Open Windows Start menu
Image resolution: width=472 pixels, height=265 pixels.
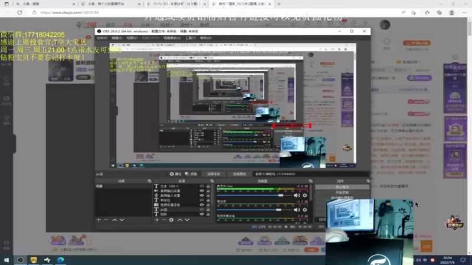click(x=6, y=260)
